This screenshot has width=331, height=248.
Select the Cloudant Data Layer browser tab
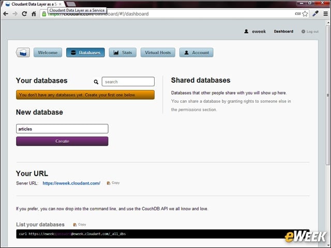point(34,4)
